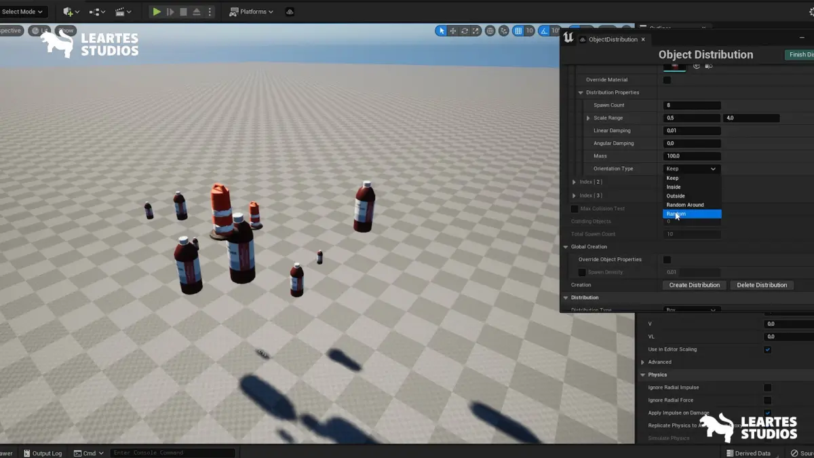Click the Stop simulation button
Viewport: 814px width, 458px height.
pyautogui.click(x=183, y=12)
